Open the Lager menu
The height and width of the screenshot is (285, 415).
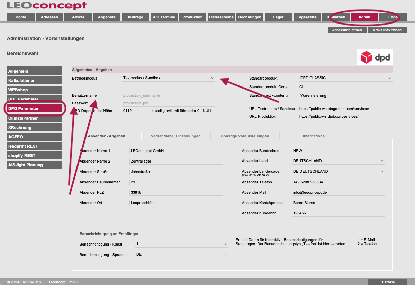pyautogui.click(x=278, y=17)
